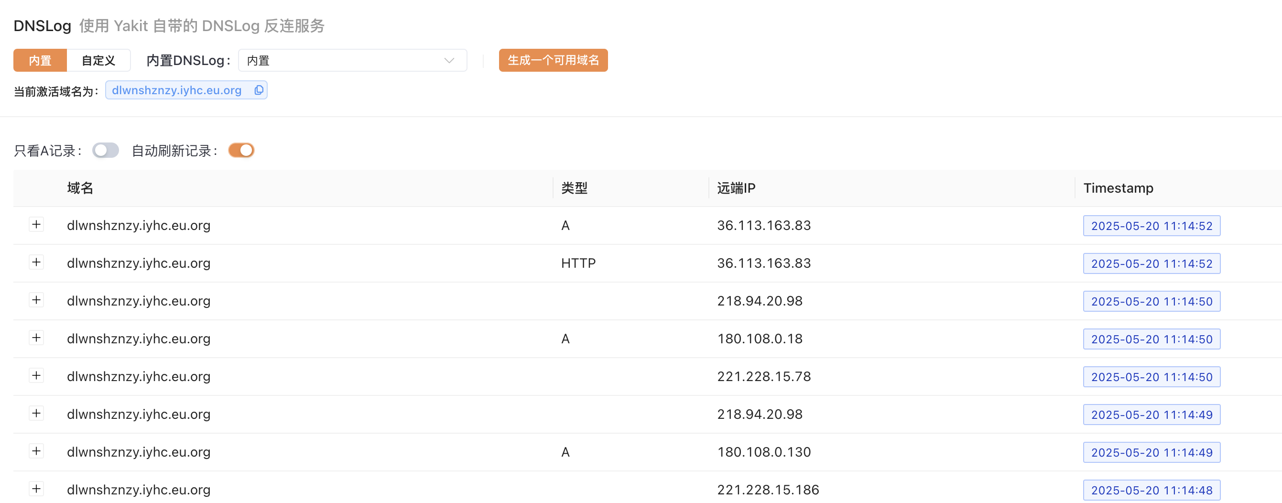Expand the 180.108.0.130 record row
Image resolution: width=1282 pixels, height=503 pixels.
click(36, 451)
